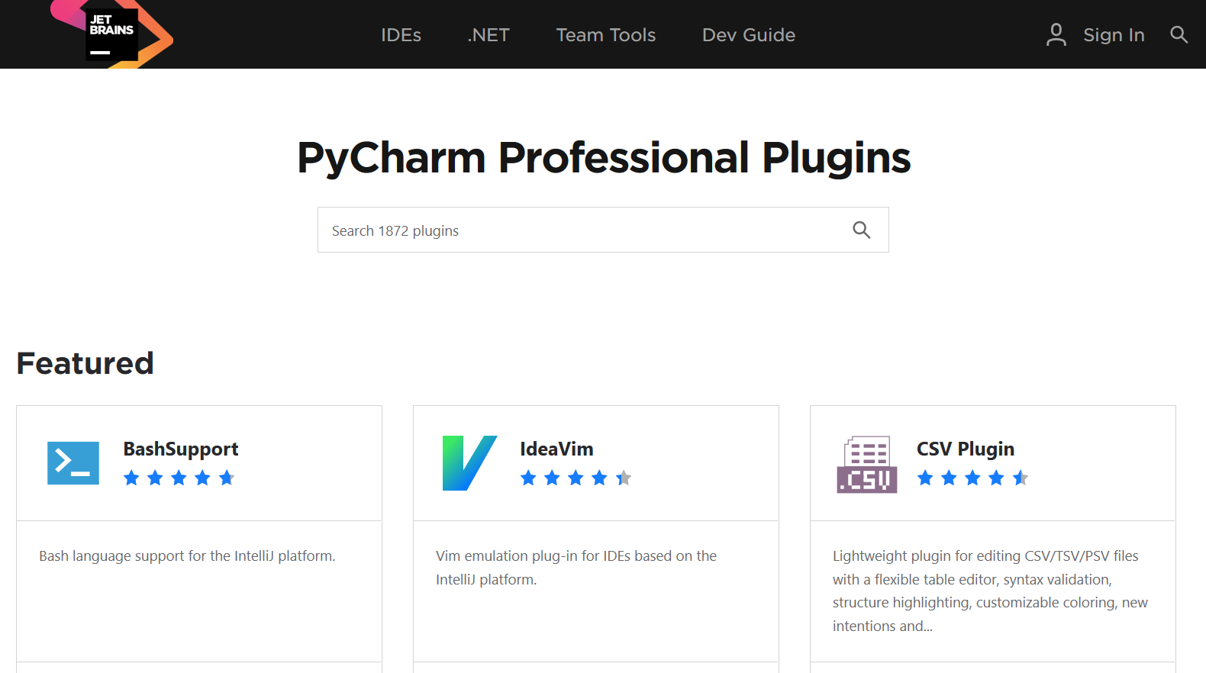
Task: Click the magnifier inside the plugin search box
Action: point(861,230)
